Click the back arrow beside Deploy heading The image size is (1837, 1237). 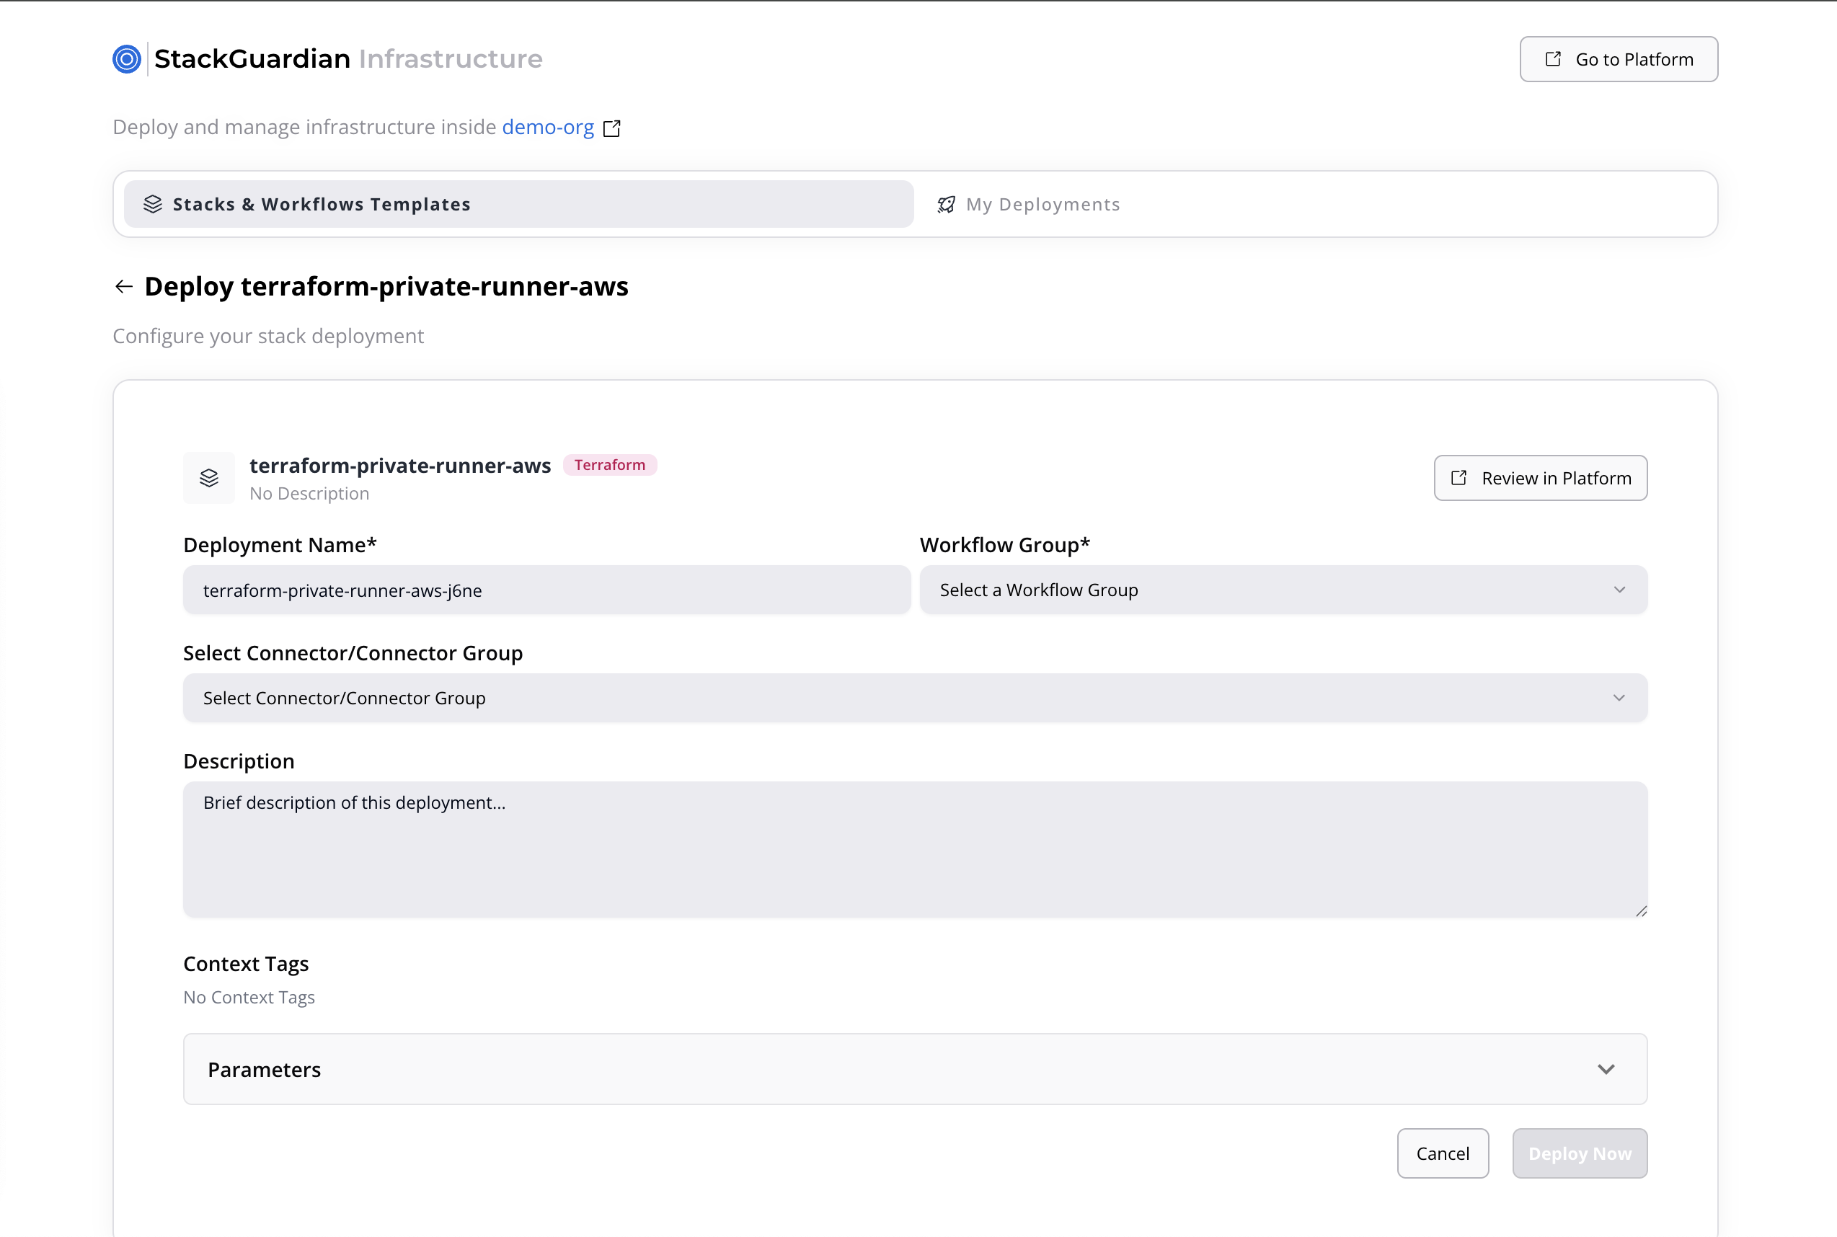pos(124,286)
